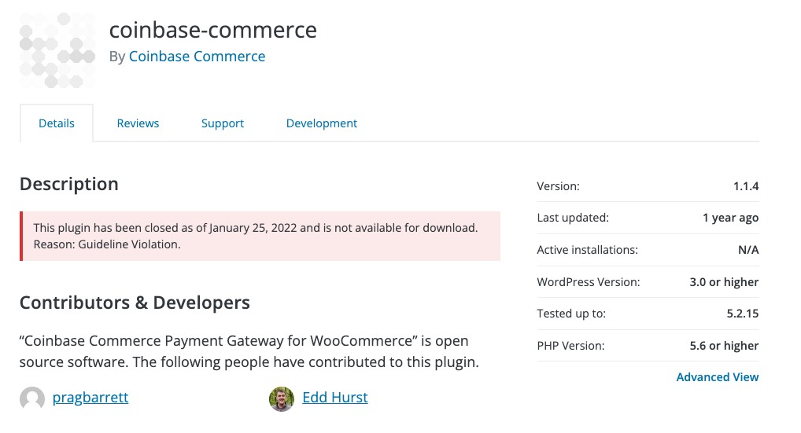Click the 'WordPress Version:' label
Image resolution: width=801 pixels, height=433 pixels.
pos(589,282)
